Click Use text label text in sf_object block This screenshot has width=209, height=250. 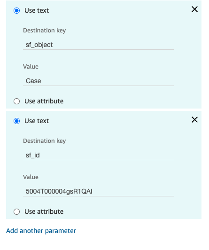[x=37, y=10]
